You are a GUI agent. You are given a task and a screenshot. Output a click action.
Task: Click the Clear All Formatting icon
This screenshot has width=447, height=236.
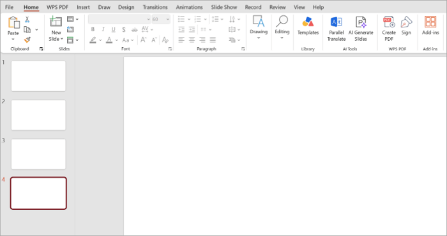(165, 40)
